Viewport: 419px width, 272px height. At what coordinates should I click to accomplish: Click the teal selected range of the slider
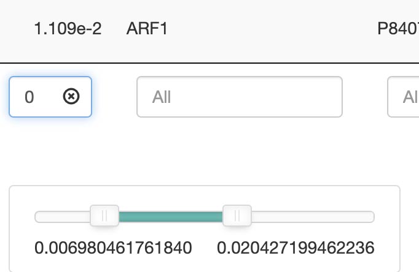(x=170, y=216)
